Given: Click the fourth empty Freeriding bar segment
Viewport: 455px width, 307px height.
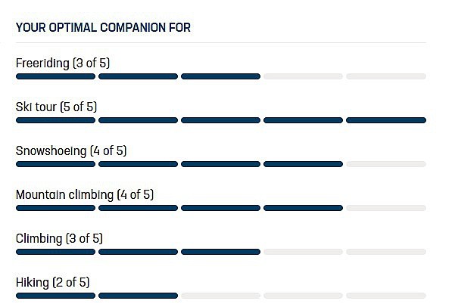Looking at the screenshot, I should coord(303,76).
